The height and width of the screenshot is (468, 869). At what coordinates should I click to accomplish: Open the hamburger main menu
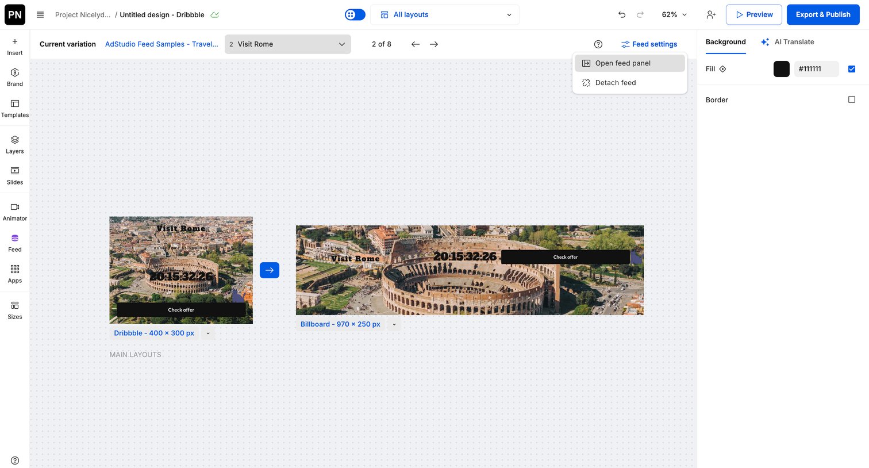[40, 14]
